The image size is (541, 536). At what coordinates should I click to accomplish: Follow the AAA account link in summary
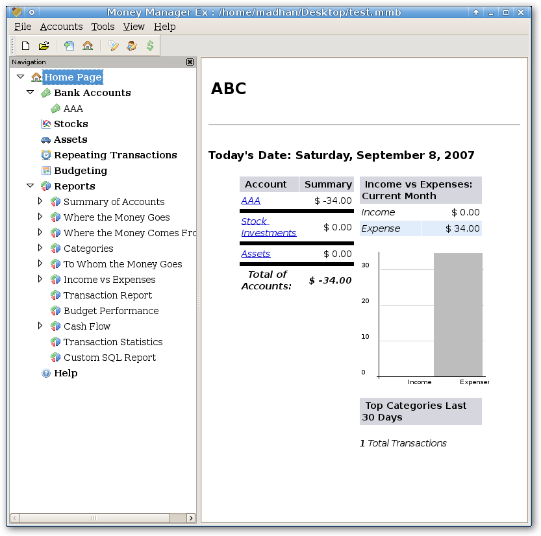pyautogui.click(x=251, y=201)
